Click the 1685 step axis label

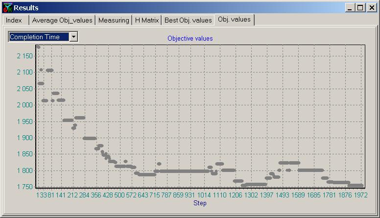pyautogui.click(x=313, y=195)
